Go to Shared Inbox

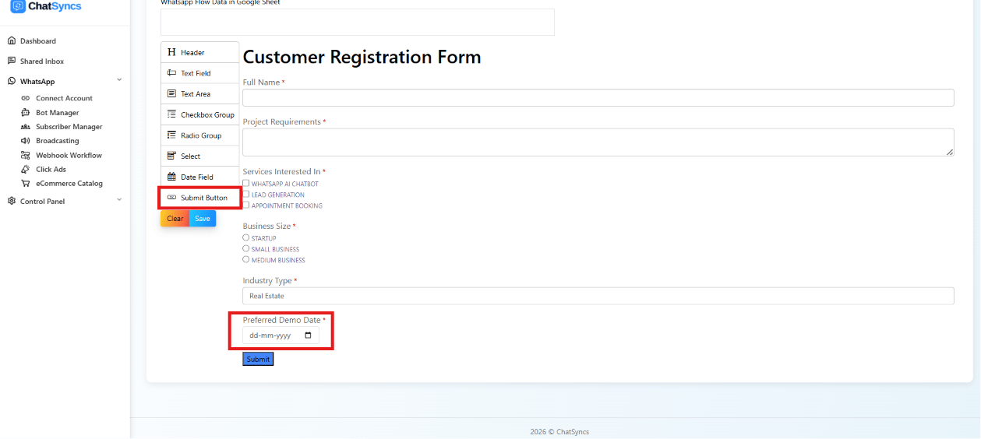pos(42,61)
